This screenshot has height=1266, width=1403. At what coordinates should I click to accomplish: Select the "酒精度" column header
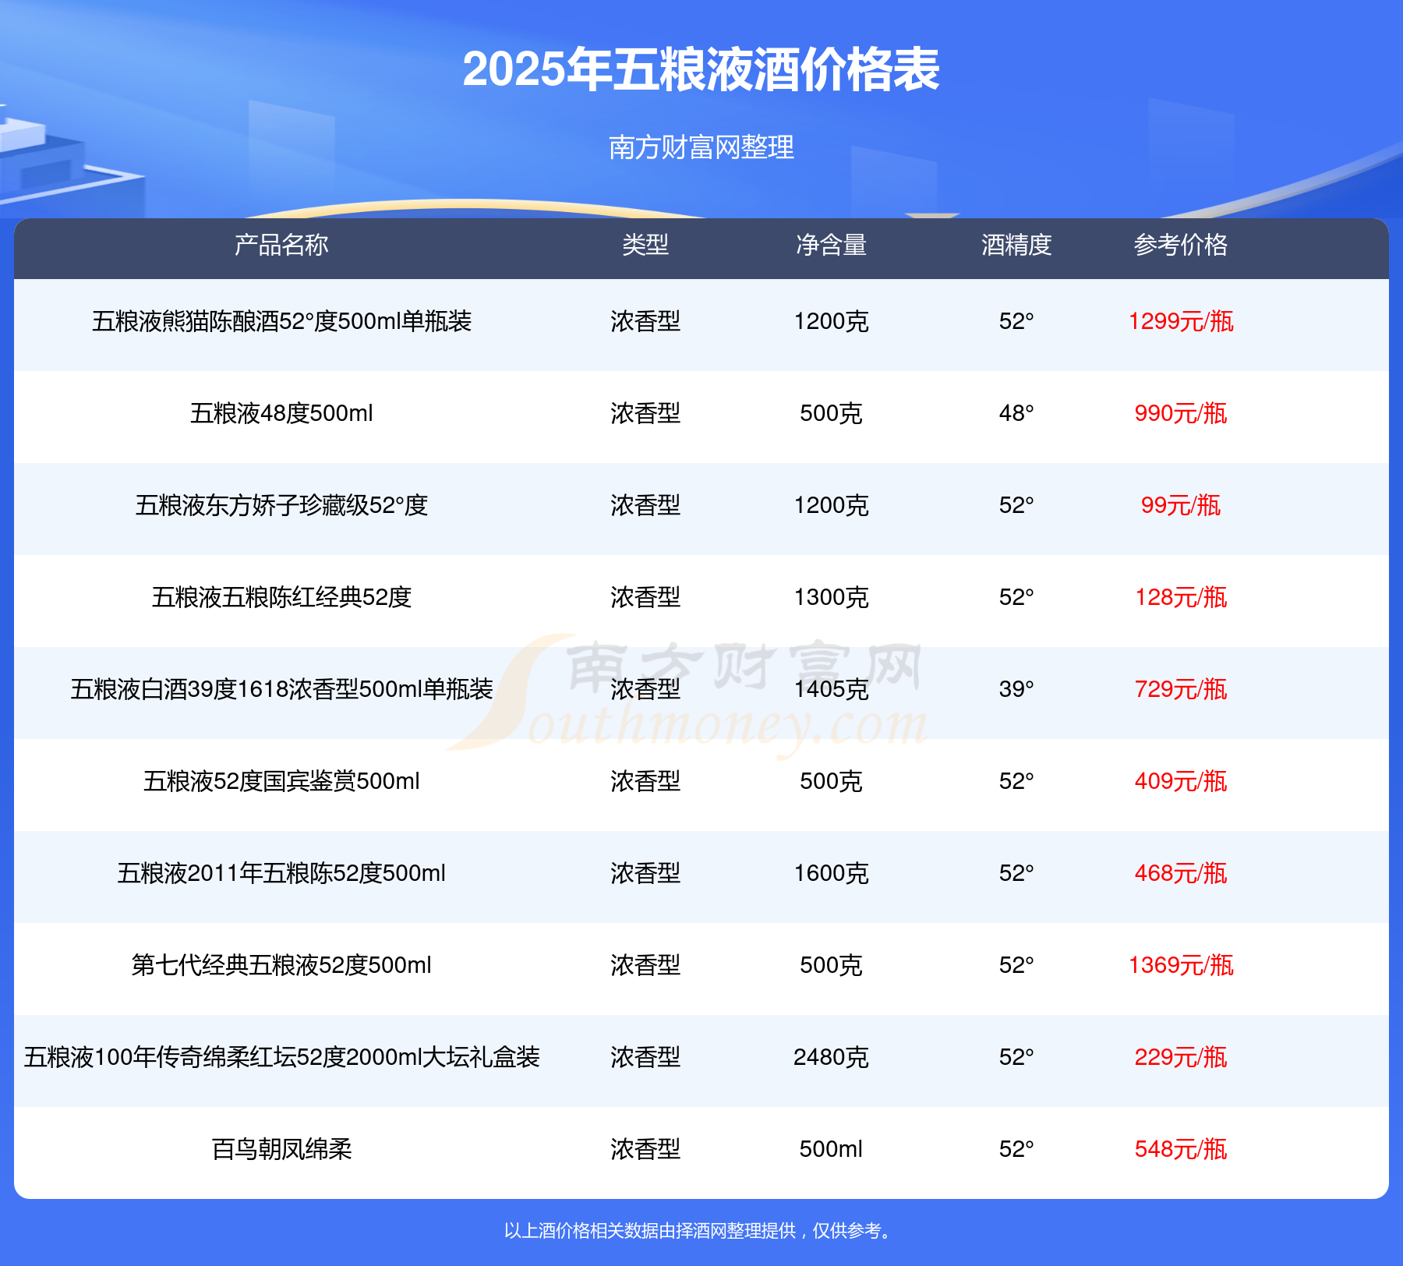(x=1016, y=245)
